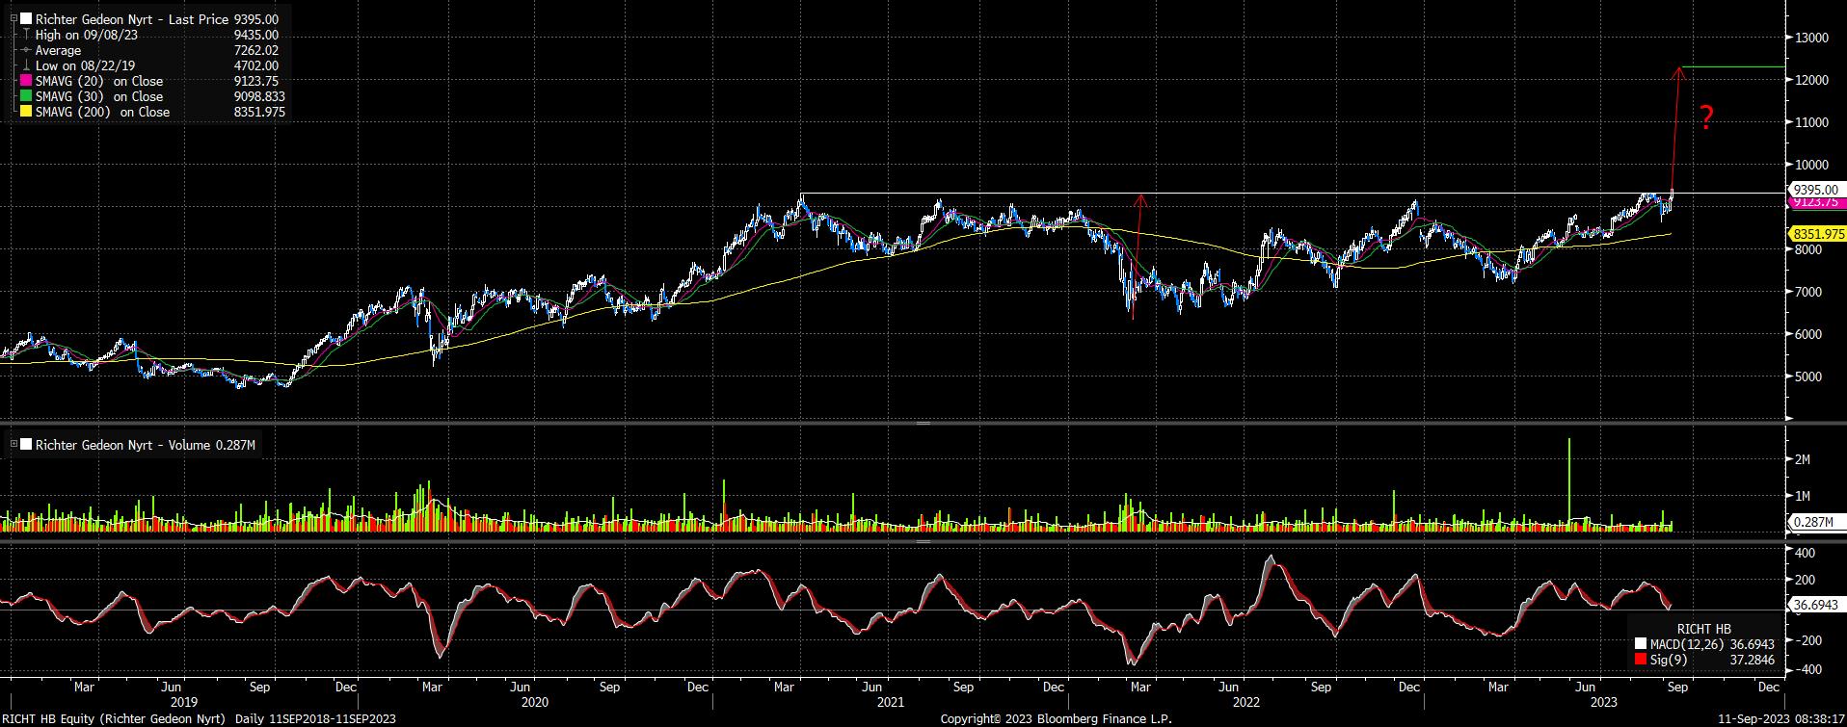Click 'Sig(9)' legend label
Screen dimensions: 1847x727
1669,661
